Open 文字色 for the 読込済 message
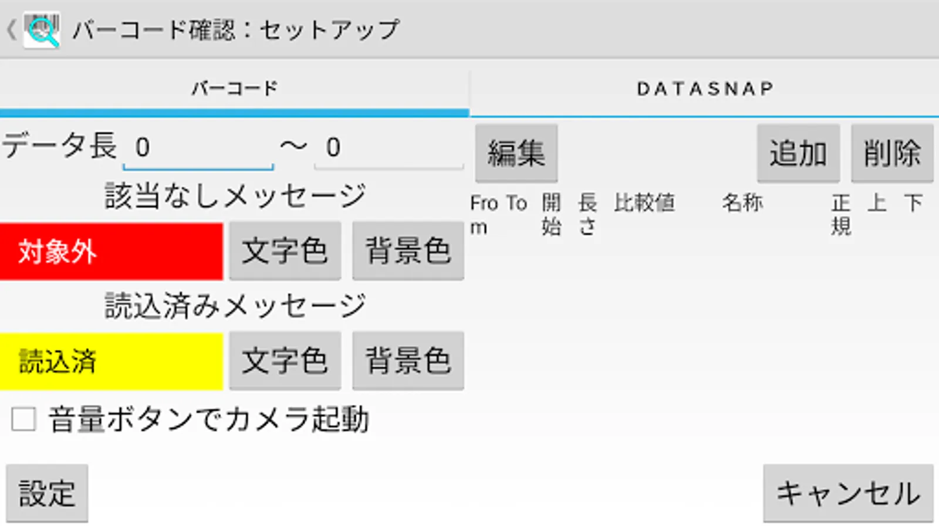The width and height of the screenshot is (939, 528). point(285,361)
